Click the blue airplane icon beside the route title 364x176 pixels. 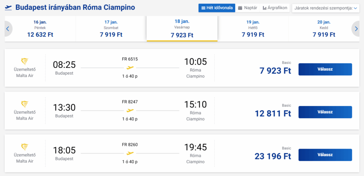[8, 7]
